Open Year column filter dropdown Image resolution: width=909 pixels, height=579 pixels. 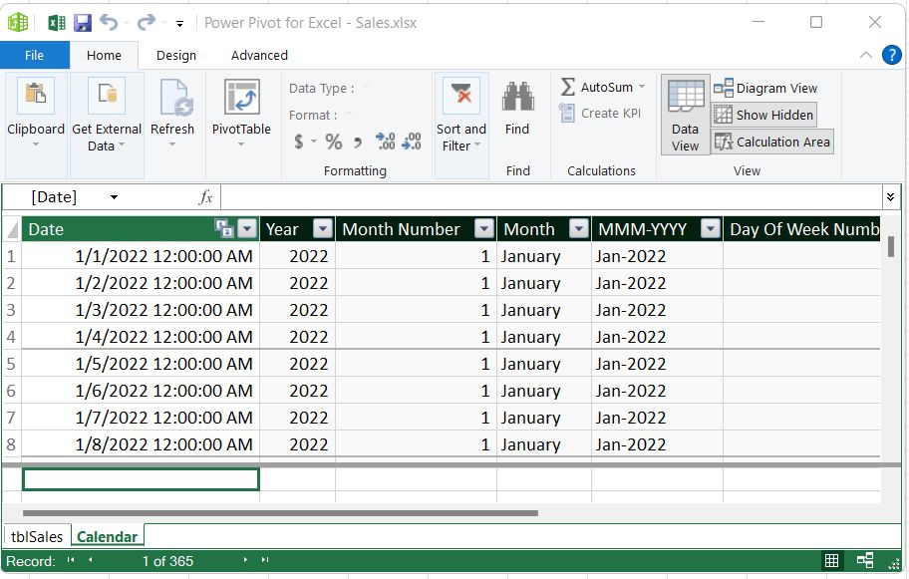323,229
